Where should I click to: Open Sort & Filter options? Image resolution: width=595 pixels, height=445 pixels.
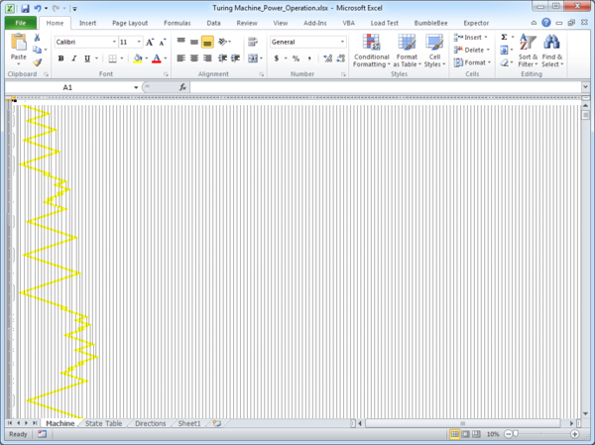[x=528, y=52]
